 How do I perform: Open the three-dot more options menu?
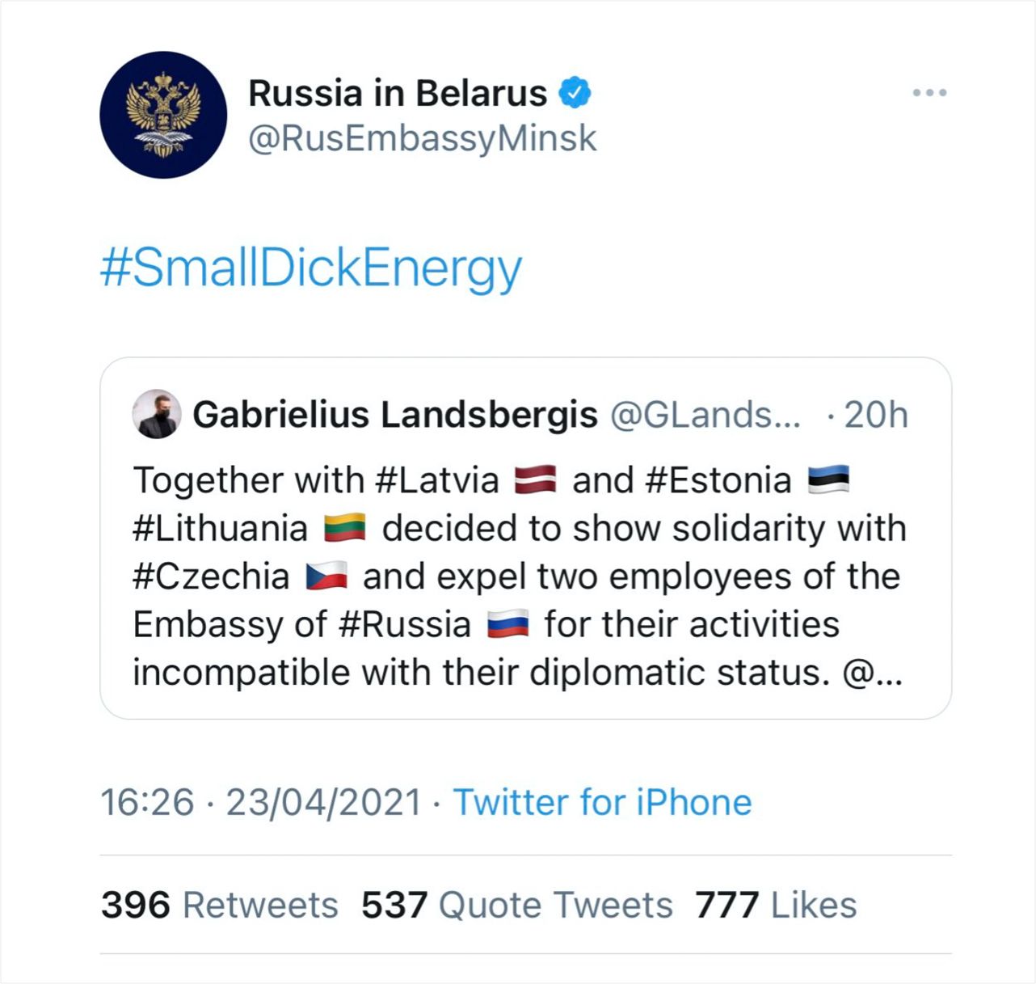(929, 93)
